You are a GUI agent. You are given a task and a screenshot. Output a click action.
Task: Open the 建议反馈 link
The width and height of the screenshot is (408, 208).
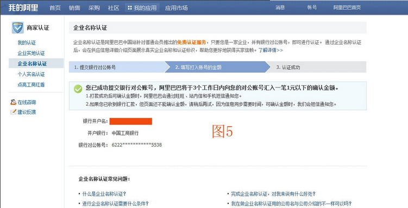27,112
